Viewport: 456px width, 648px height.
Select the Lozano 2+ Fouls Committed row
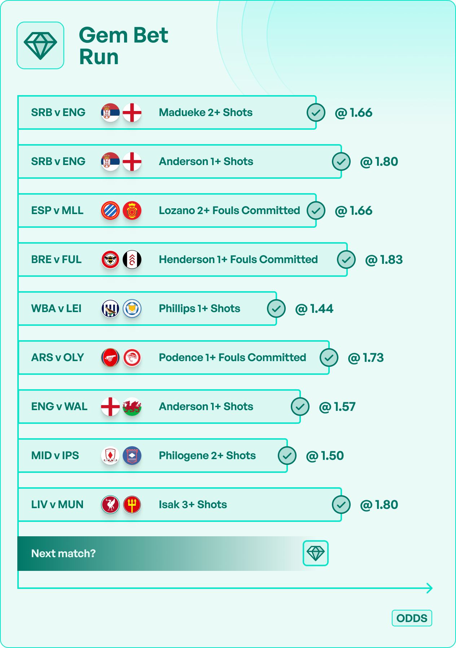pos(229,210)
